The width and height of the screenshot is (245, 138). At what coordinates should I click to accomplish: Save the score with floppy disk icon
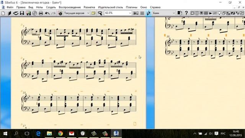[x=22, y=13]
